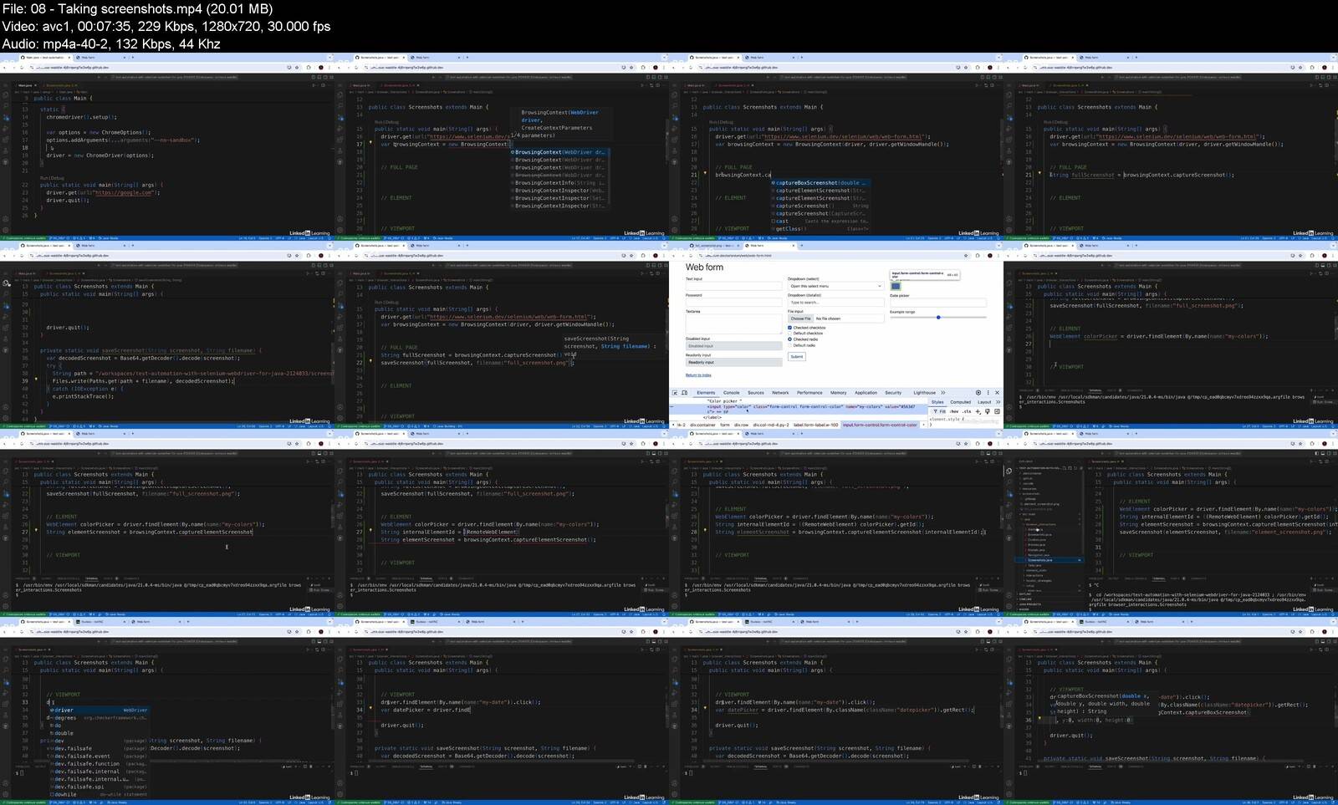Click the profile avatar in the Web form frame
1338x805 pixels.
point(990,256)
